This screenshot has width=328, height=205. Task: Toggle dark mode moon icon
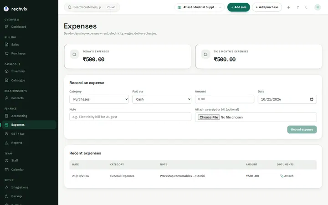click(x=306, y=7)
